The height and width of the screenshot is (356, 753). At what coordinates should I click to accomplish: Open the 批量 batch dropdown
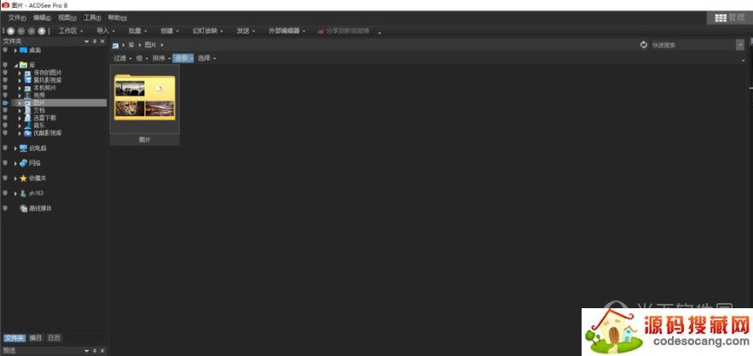pos(137,31)
